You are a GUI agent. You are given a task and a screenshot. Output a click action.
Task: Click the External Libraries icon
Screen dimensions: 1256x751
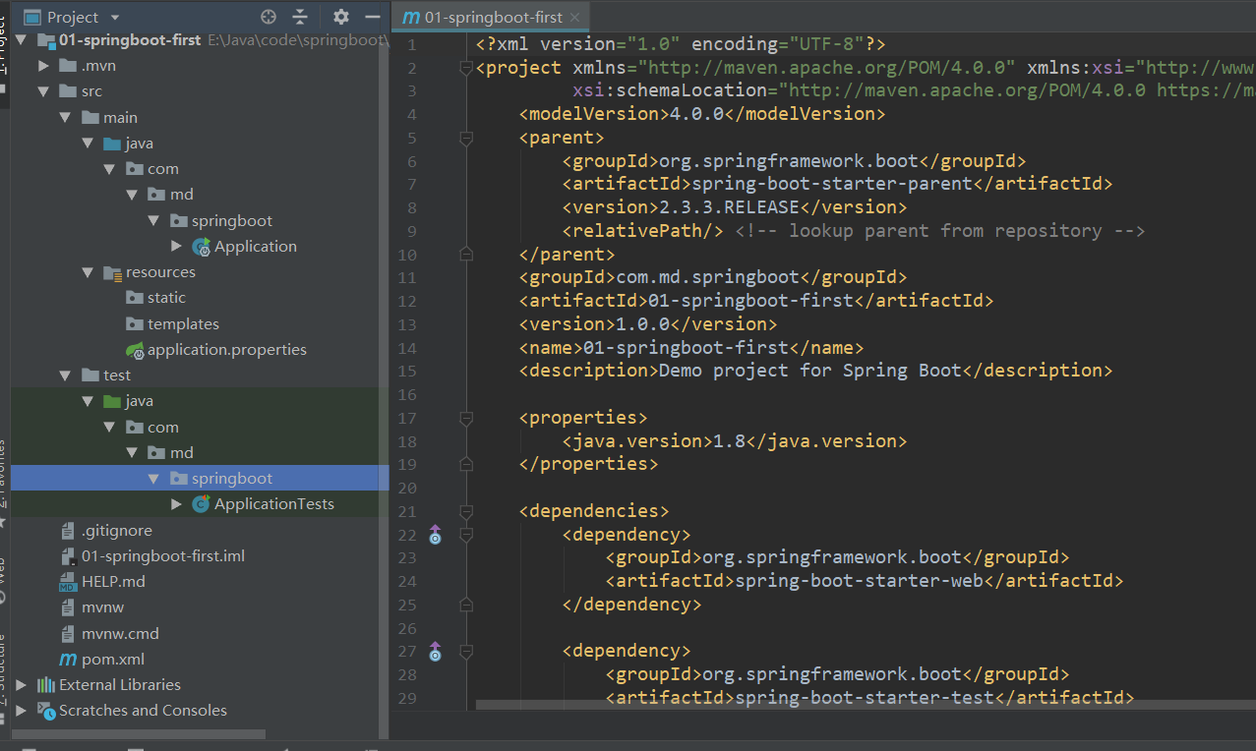point(46,685)
